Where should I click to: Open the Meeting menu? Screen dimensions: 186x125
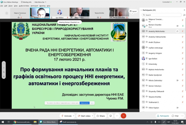tap(42, 6)
